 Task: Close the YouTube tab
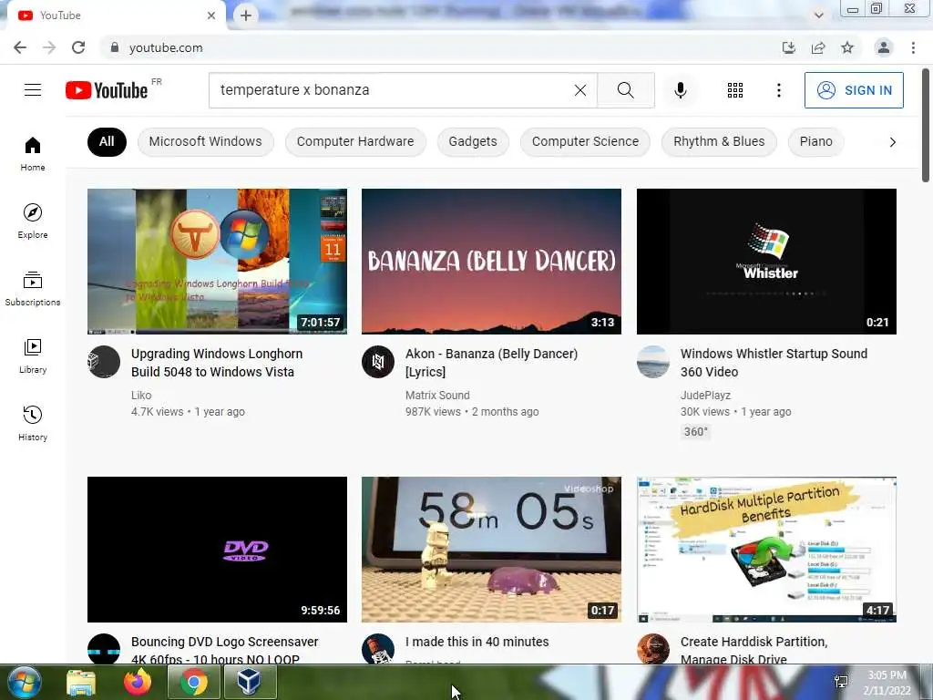coord(211,15)
